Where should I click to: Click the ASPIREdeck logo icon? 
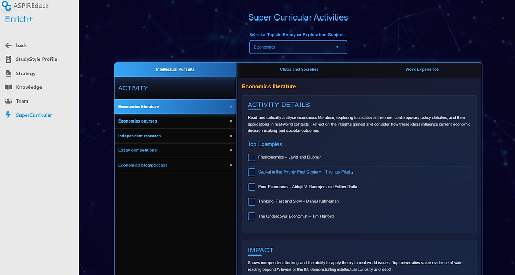pos(6,6)
